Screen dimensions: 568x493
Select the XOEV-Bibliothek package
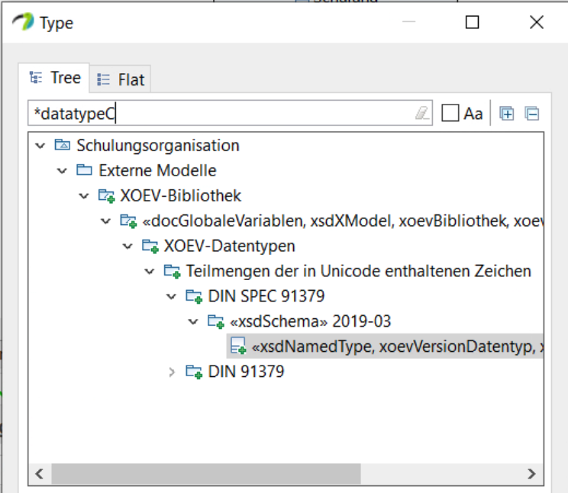pos(181,195)
